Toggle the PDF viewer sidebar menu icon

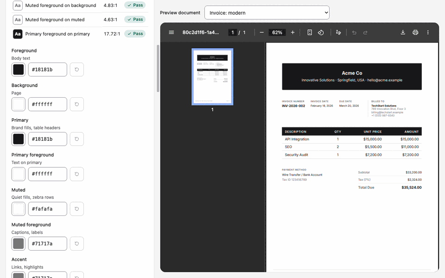pyautogui.click(x=171, y=32)
